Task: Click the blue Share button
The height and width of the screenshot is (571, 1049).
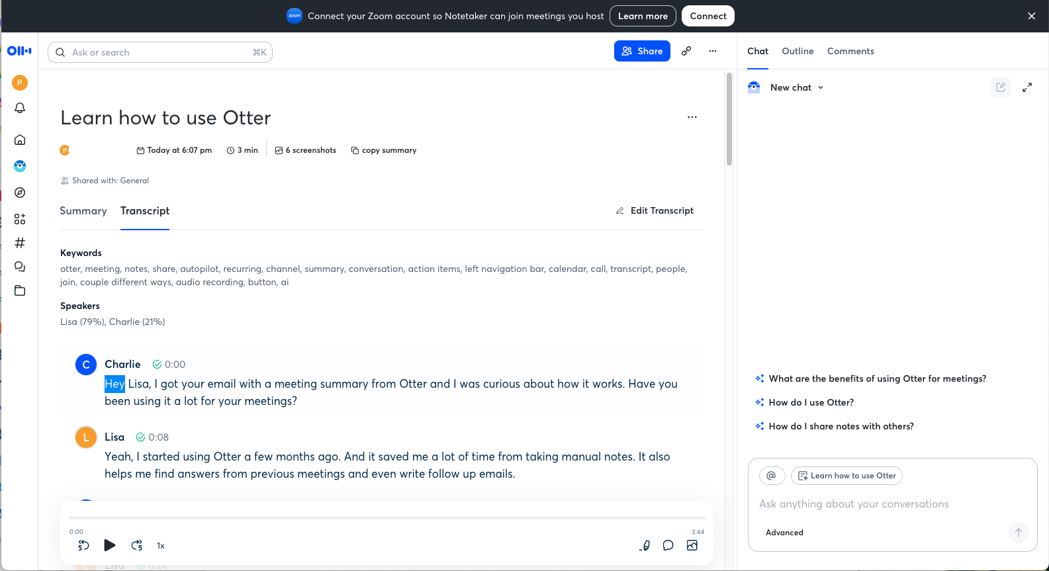Action: pyautogui.click(x=642, y=51)
